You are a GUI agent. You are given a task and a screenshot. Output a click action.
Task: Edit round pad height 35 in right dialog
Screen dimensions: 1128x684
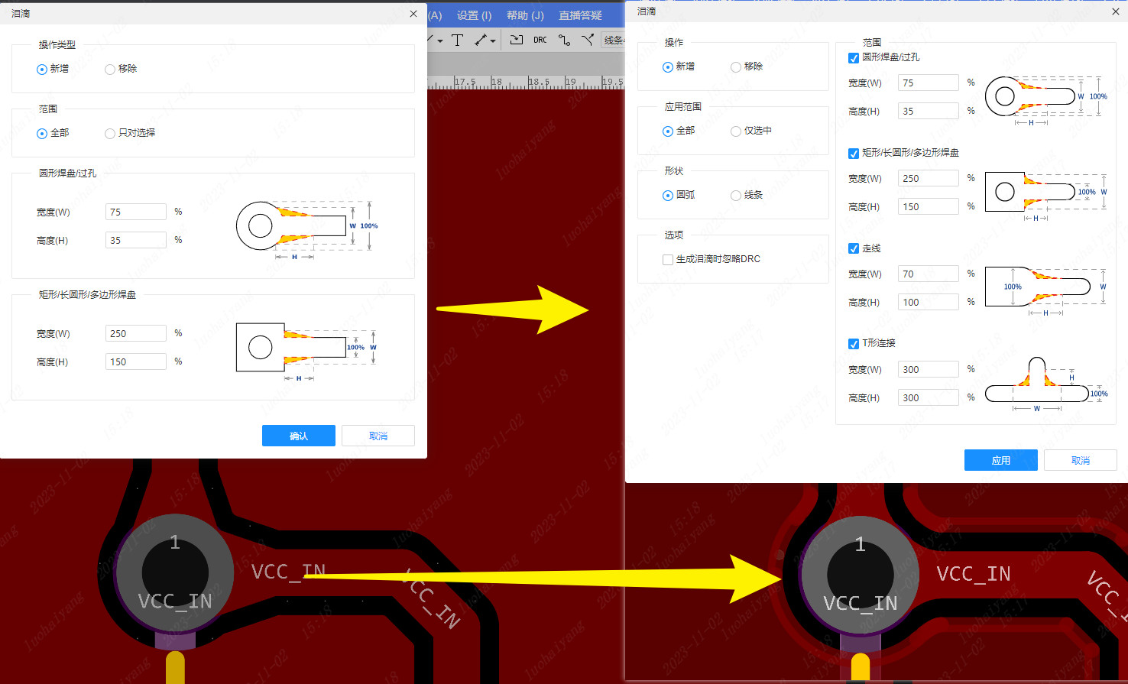[929, 111]
